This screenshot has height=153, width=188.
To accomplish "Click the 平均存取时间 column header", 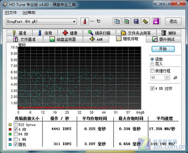I will (x=94, y=118).
